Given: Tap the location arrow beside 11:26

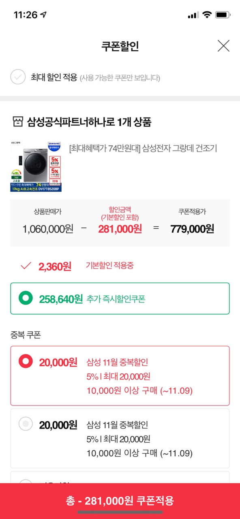Looking at the screenshot, I should click(x=43, y=15).
